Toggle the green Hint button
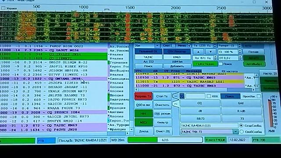 tap(144, 114)
